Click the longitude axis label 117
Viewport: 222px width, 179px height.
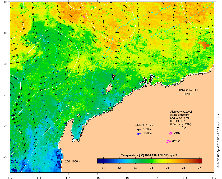coord(156,178)
